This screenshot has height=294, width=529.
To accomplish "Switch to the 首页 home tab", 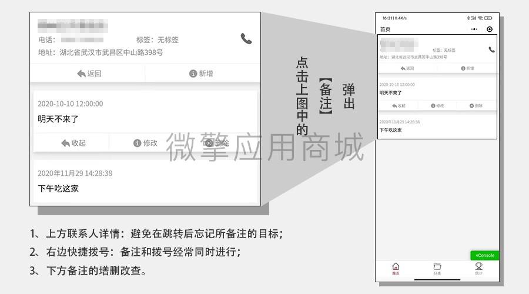I will coord(396,269).
